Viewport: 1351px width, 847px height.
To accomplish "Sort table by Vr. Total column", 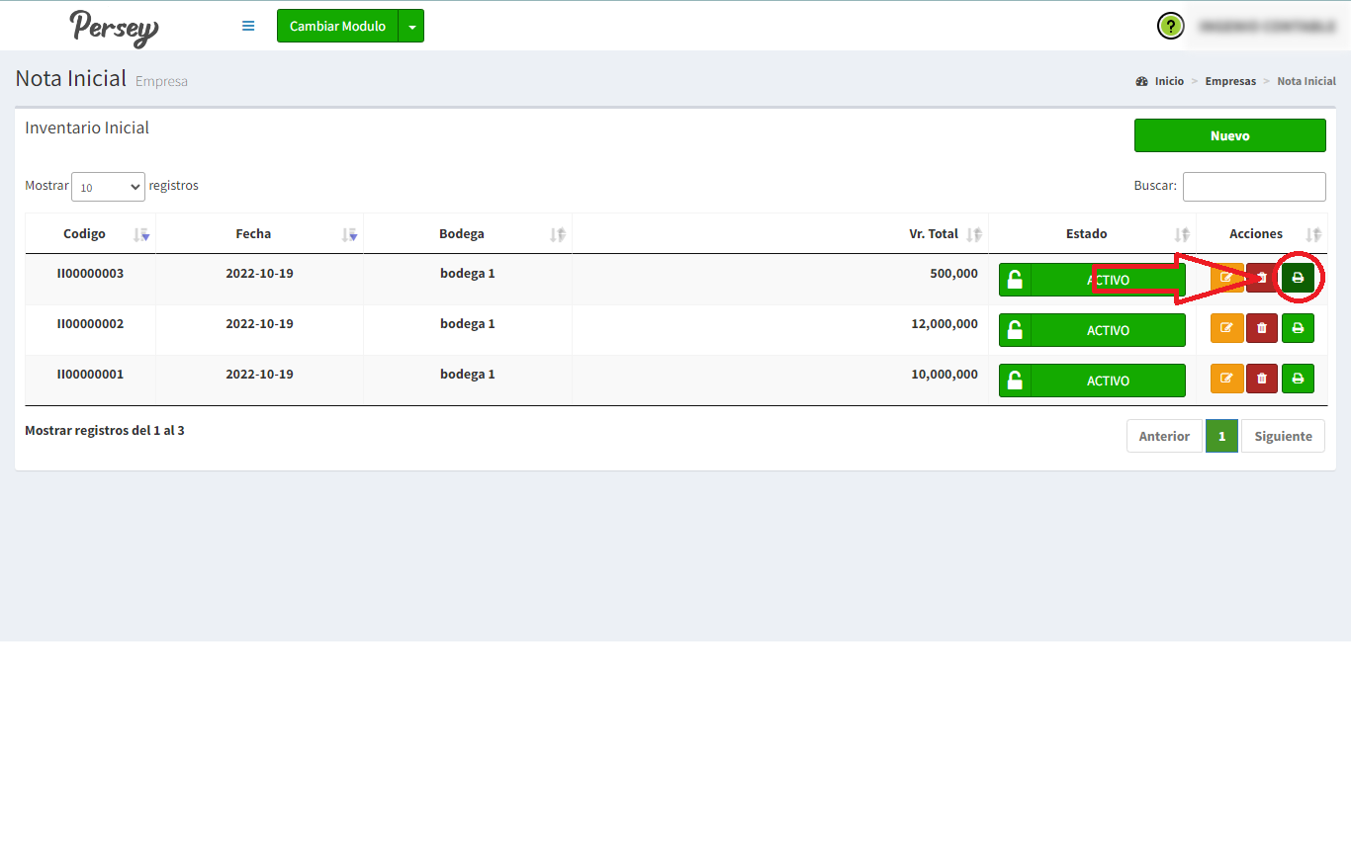I will click(x=935, y=234).
